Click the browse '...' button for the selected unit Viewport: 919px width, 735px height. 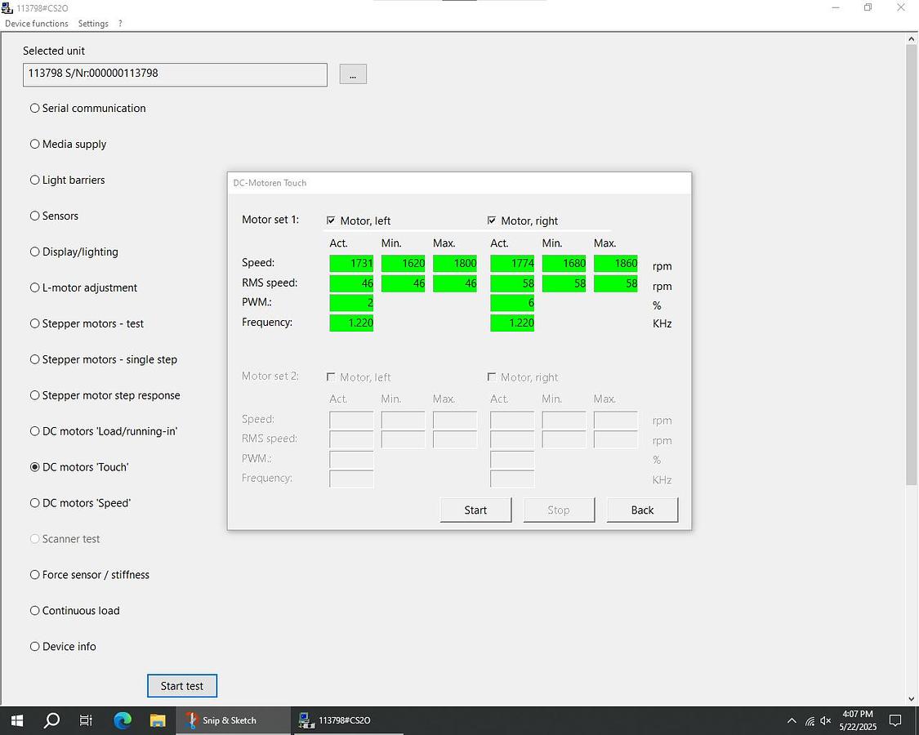tap(353, 74)
